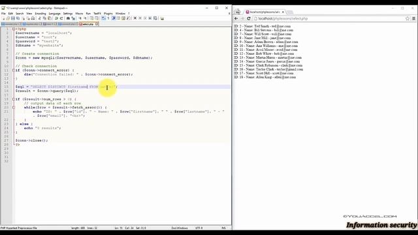This screenshot has height=235, width=418.
Task: Click the Print toolbar icon in Notepad++
Action: point(33,18)
